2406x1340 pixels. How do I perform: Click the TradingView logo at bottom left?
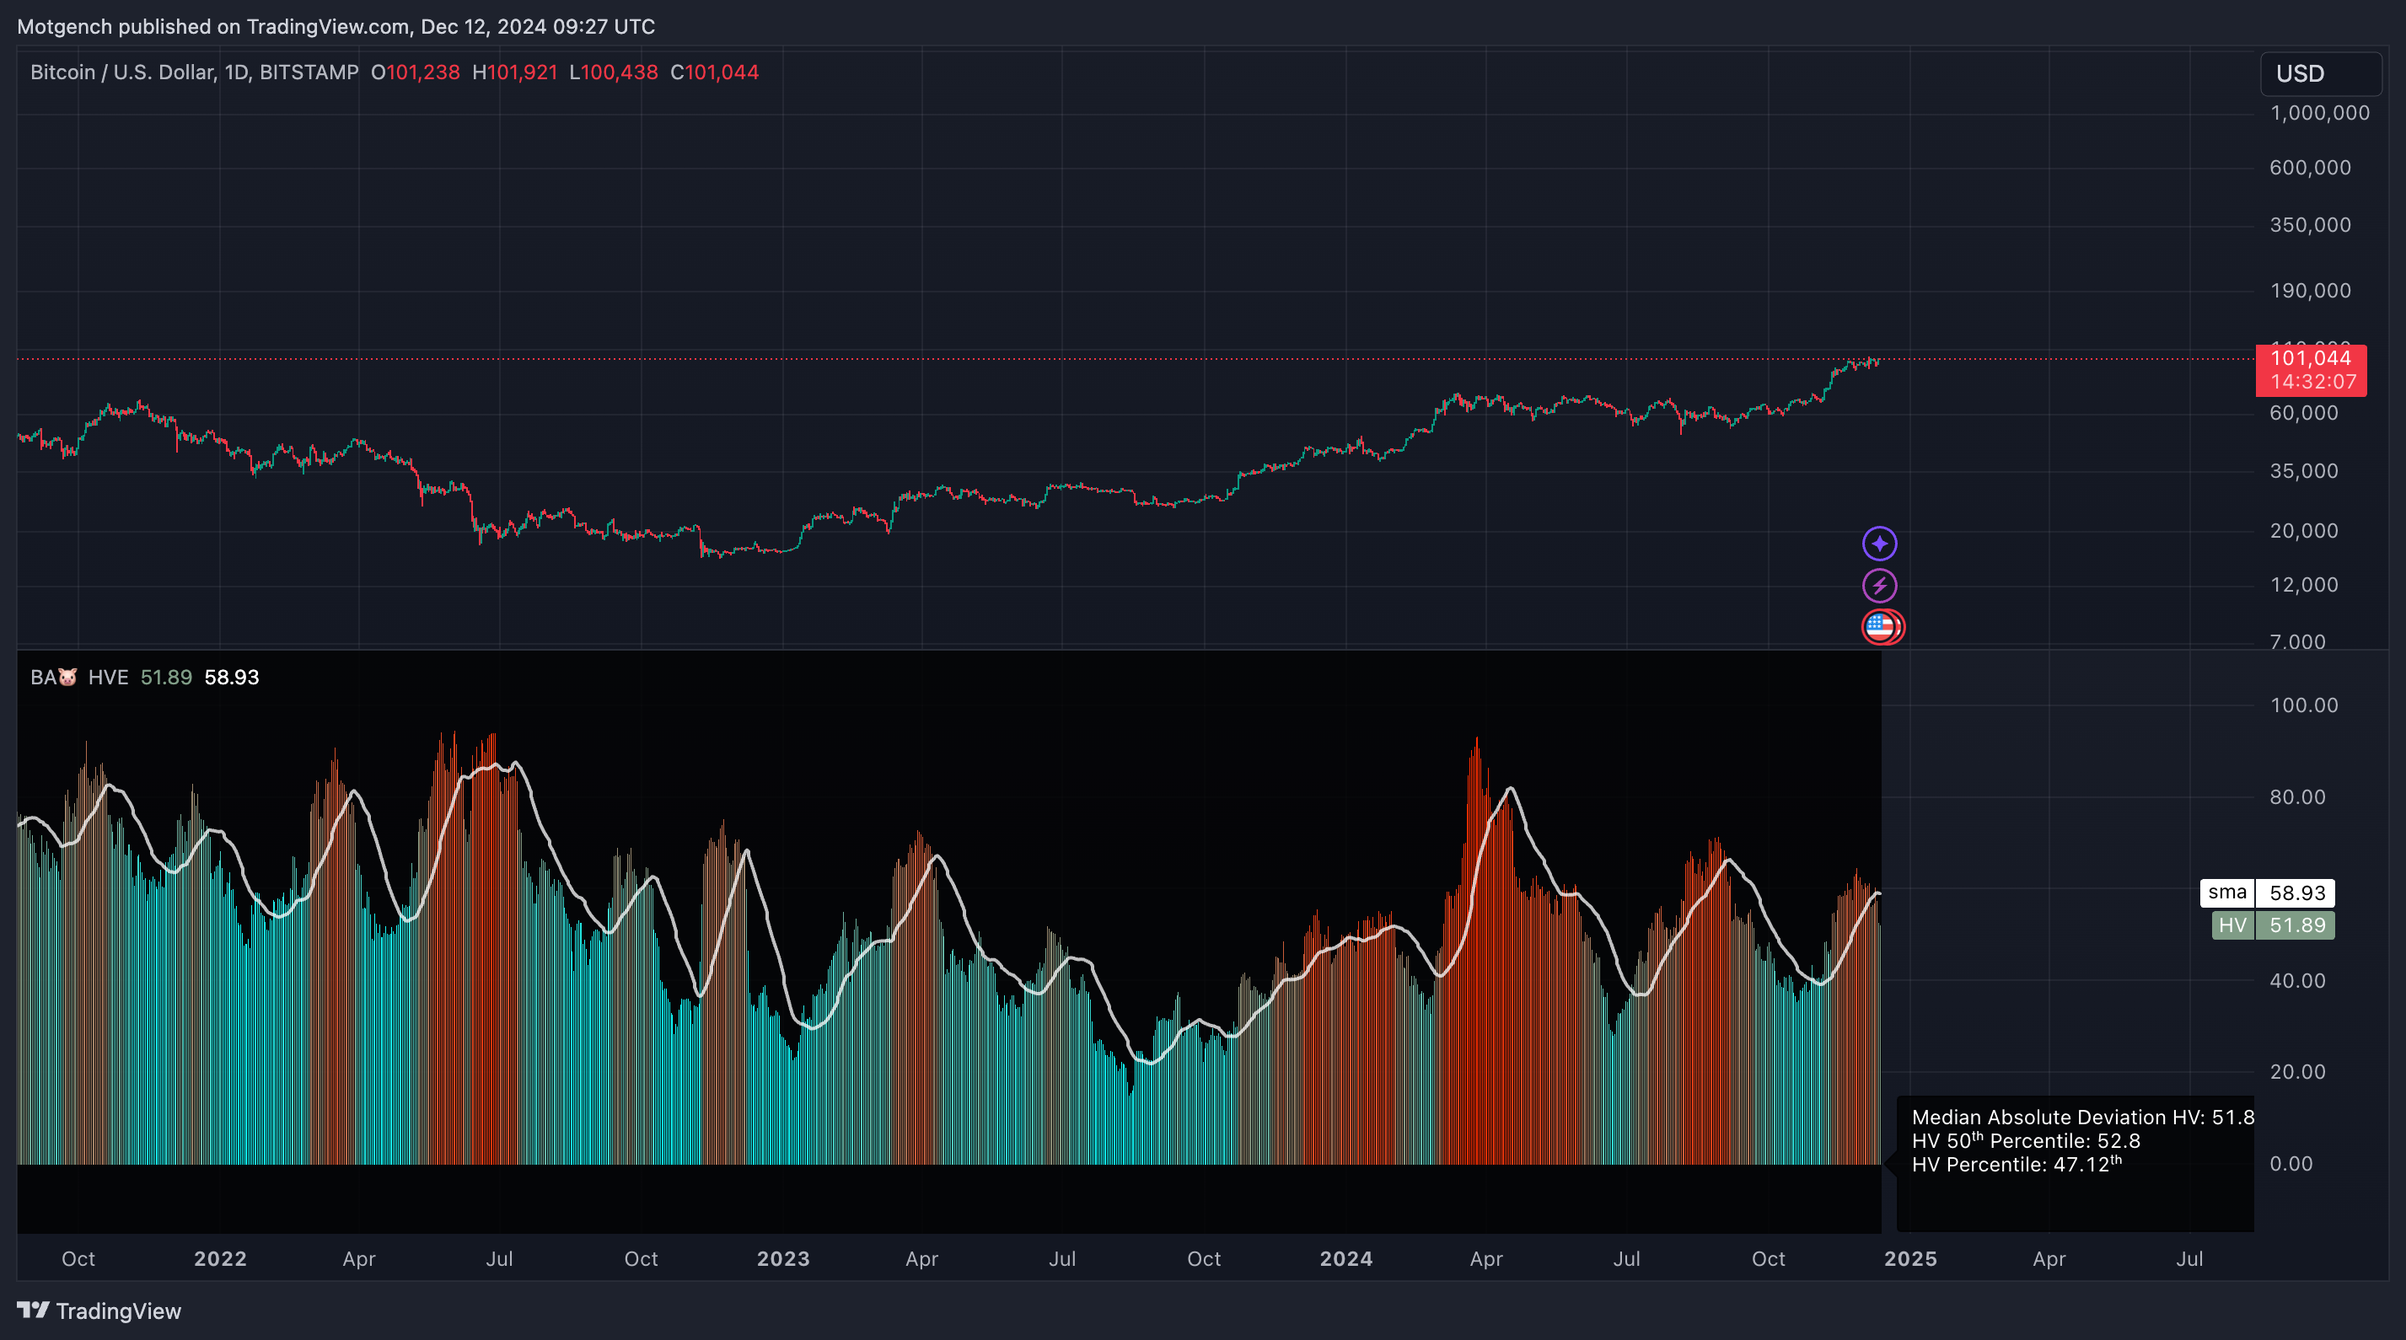tap(99, 1311)
